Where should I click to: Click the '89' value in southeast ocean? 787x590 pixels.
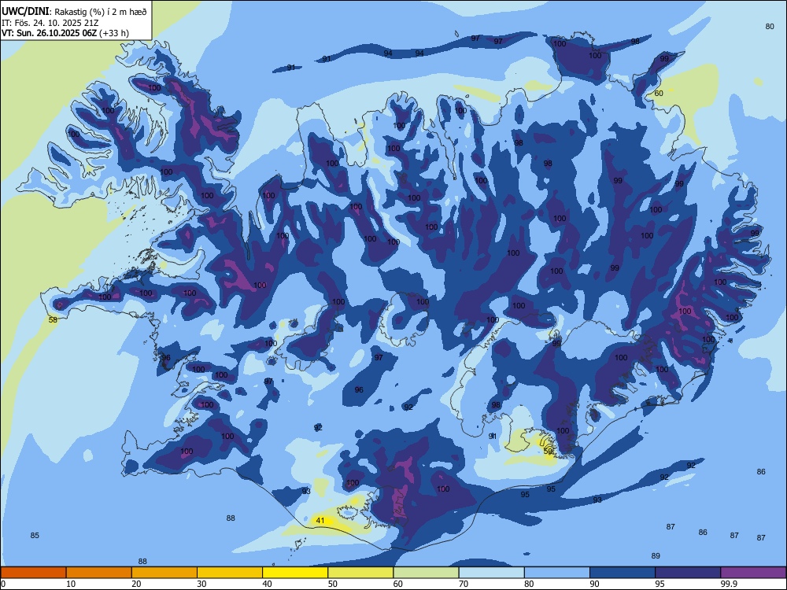[x=656, y=556]
